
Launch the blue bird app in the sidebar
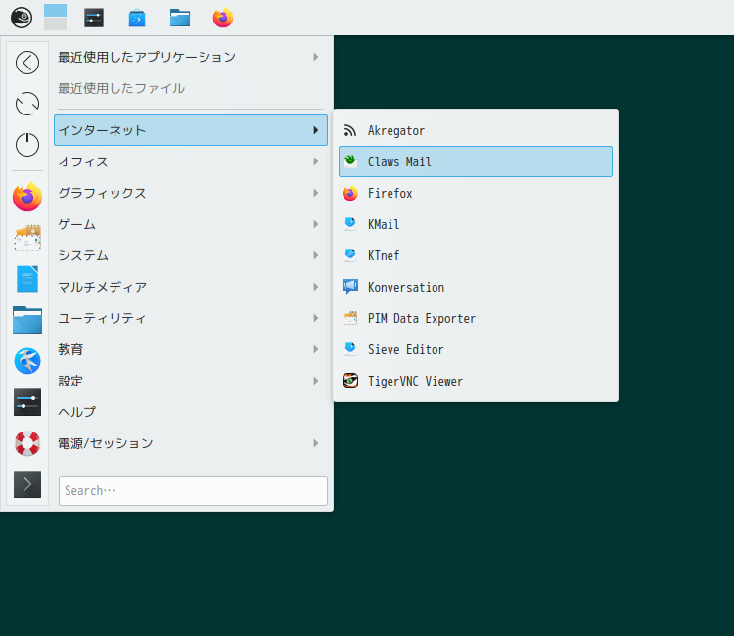(27, 361)
